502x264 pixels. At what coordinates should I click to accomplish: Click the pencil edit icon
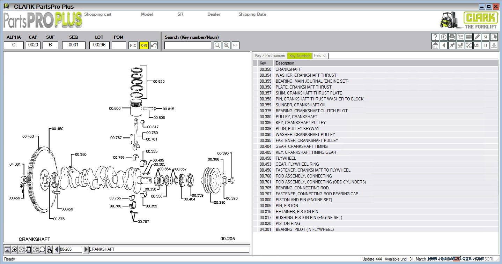[477, 37]
